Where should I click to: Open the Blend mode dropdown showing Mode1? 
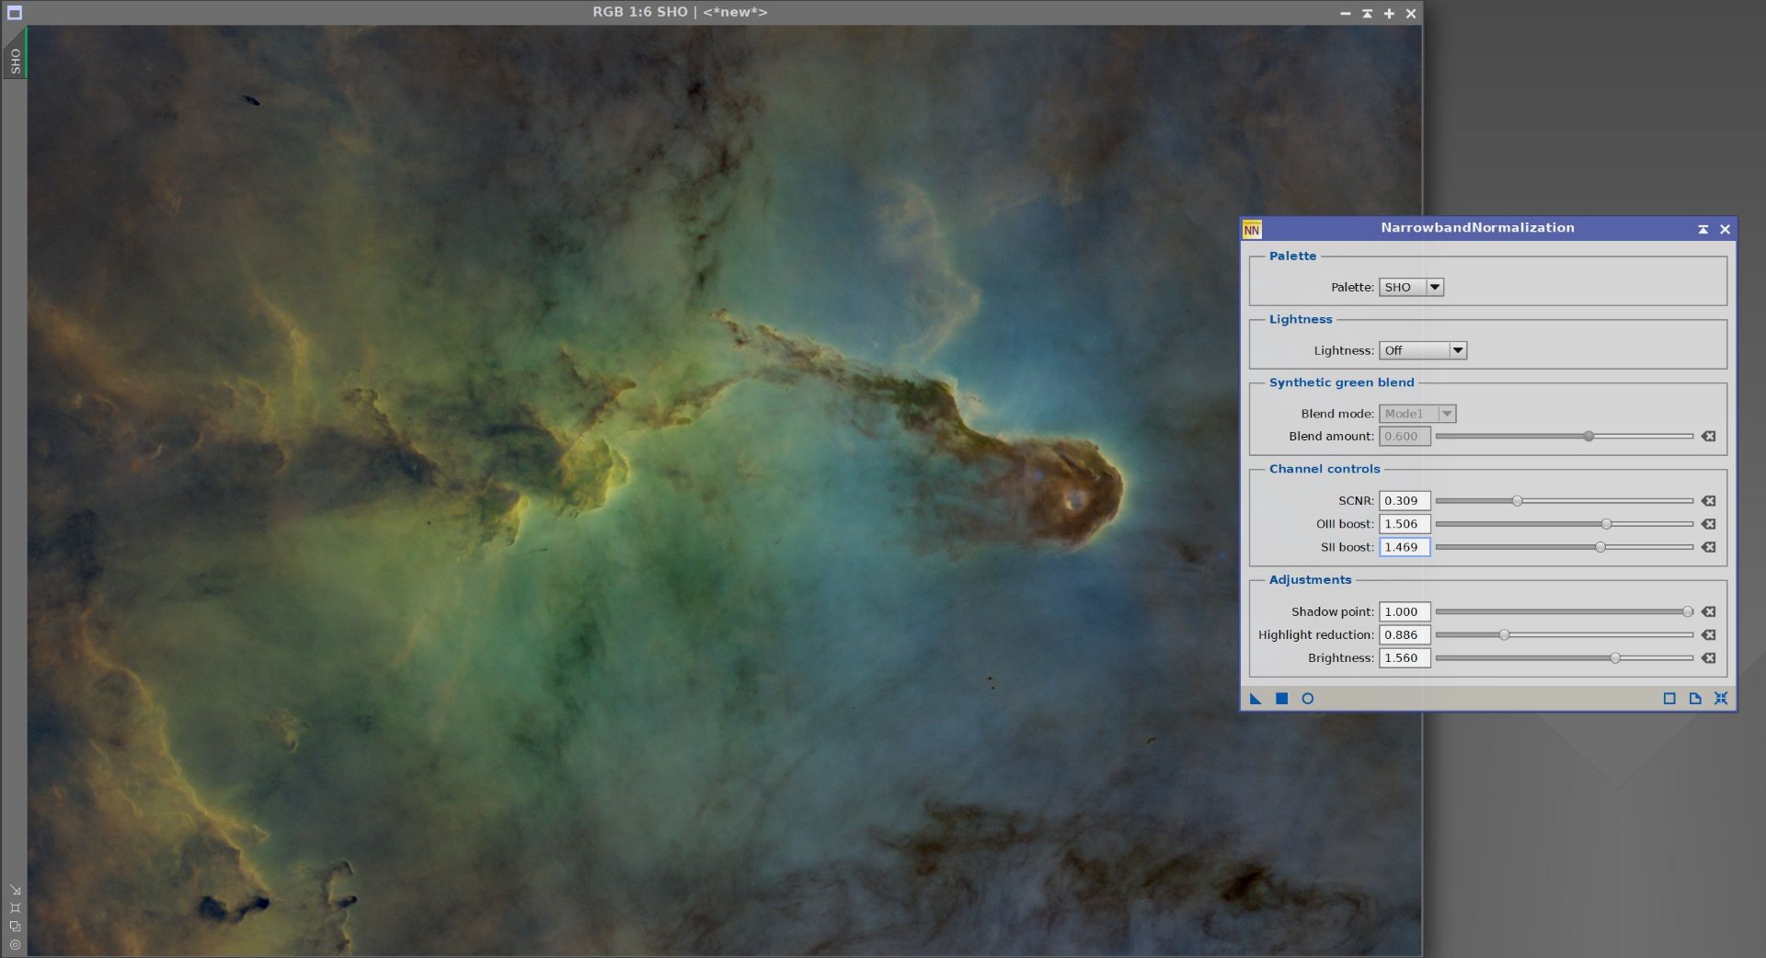coord(1417,415)
